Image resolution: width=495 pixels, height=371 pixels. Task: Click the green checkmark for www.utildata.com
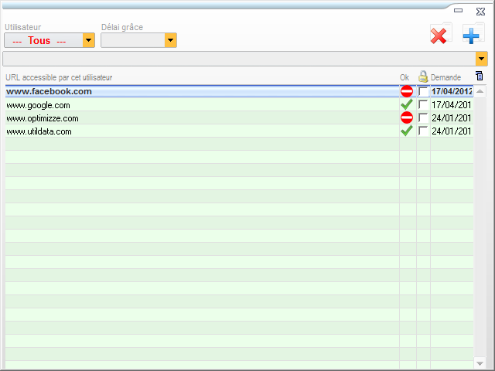coord(407,131)
